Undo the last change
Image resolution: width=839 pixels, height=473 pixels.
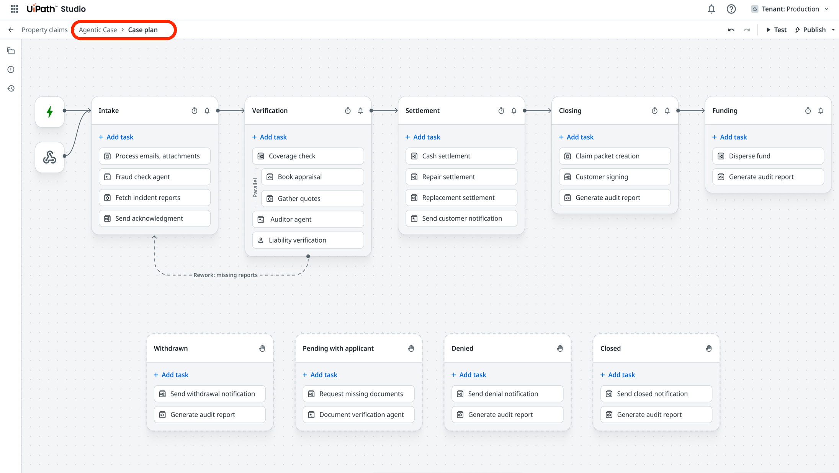click(731, 30)
